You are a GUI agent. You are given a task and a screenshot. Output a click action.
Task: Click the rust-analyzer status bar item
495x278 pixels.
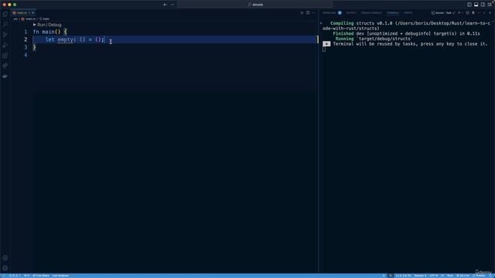(60, 276)
